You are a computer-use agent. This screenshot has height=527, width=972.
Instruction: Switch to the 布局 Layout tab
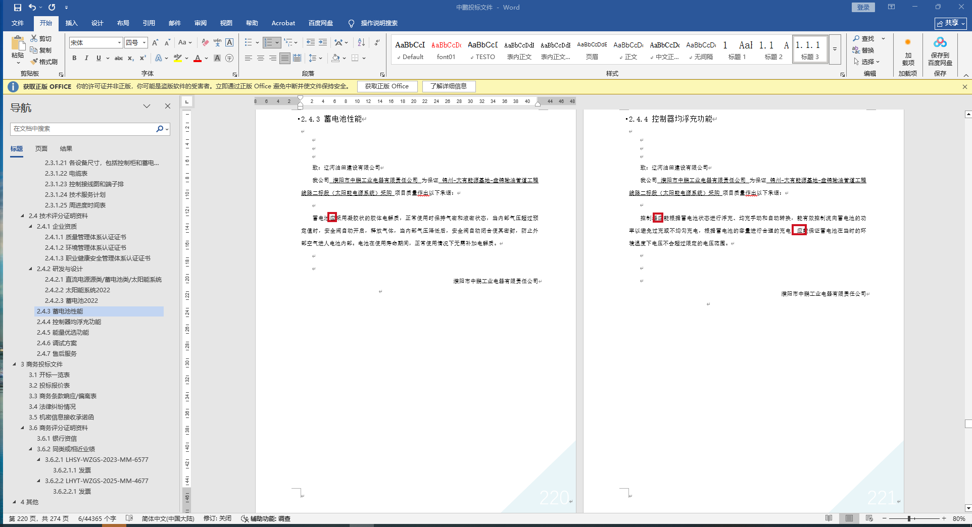(123, 23)
